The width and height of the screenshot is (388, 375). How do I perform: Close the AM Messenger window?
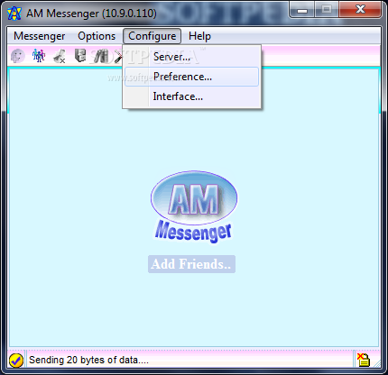click(x=360, y=10)
